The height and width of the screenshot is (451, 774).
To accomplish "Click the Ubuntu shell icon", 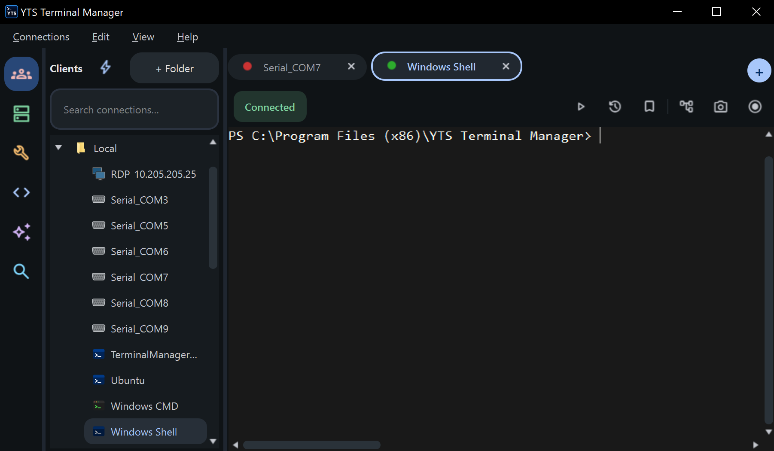I will pyautogui.click(x=99, y=380).
